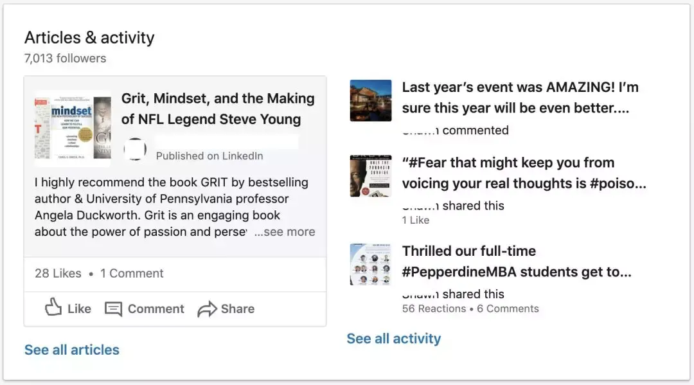Click the thumbs-up Like icon

coord(53,308)
